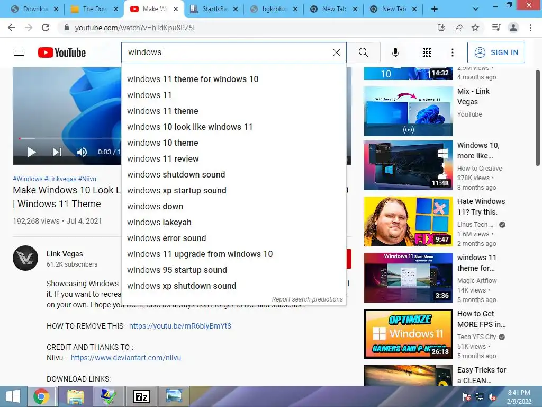
Task: Close the Make Windows YouTube tab
Action: pyautogui.click(x=176, y=9)
